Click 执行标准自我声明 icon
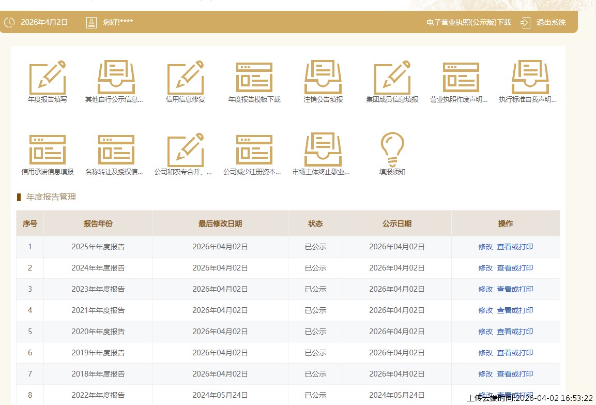This screenshot has width=596, height=405. click(x=530, y=78)
